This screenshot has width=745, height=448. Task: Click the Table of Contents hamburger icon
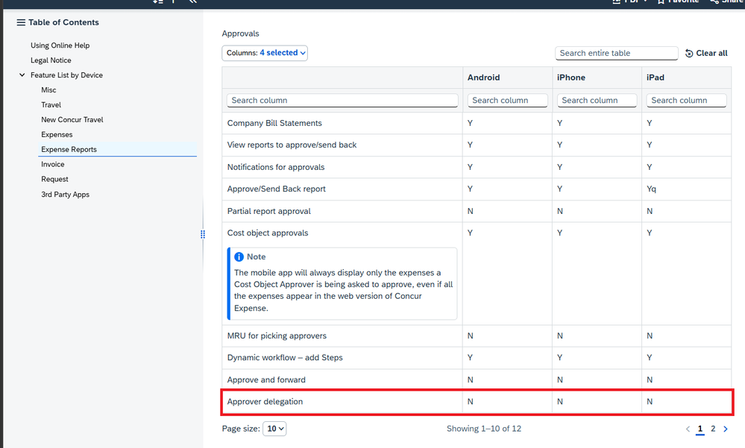21,22
